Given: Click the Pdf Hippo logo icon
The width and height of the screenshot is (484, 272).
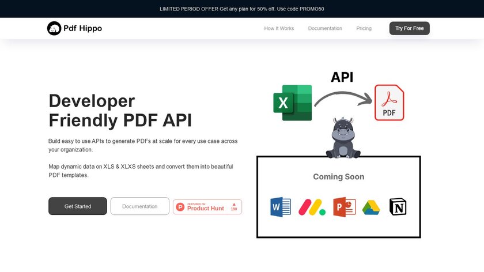Looking at the screenshot, I should coord(54,28).
